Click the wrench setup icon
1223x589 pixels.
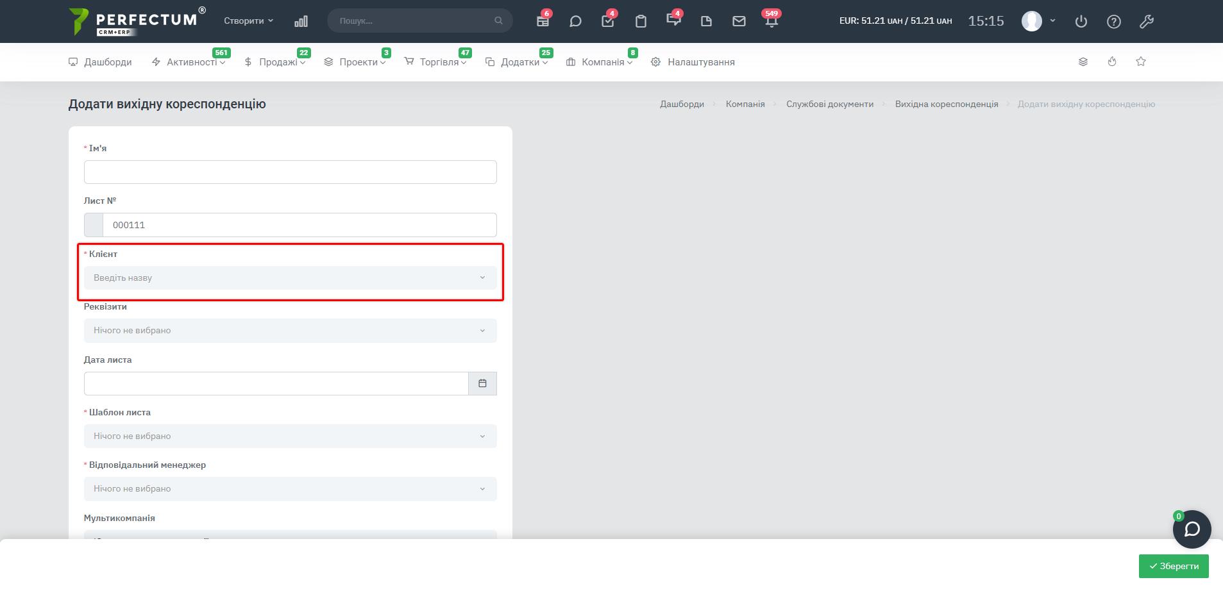click(1147, 21)
